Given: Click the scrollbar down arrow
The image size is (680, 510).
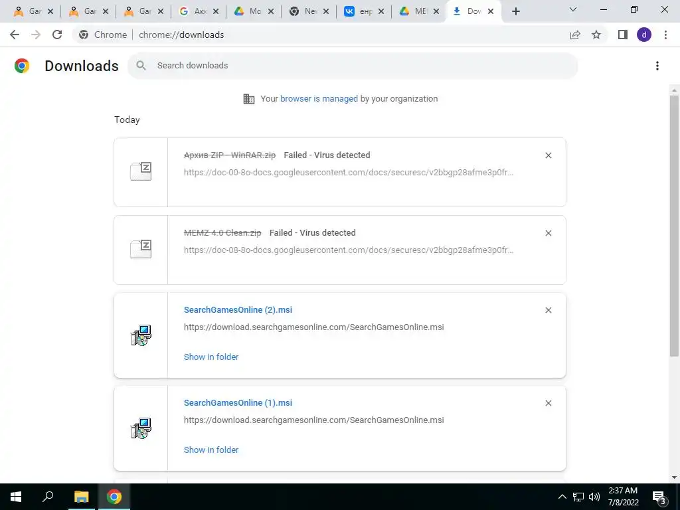Looking at the screenshot, I should (x=674, y=477).
